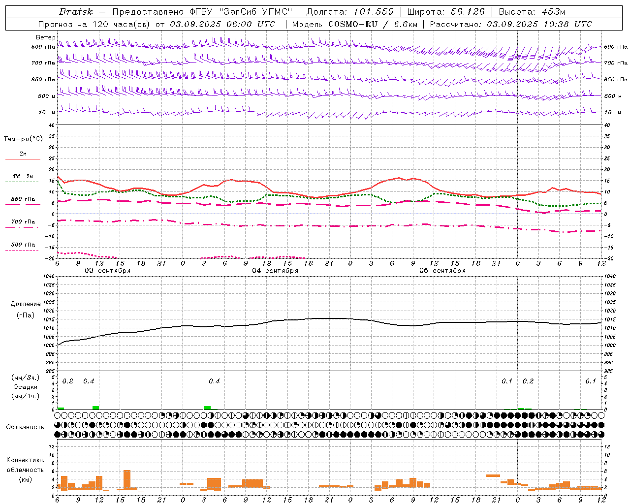This screenshot has height=504, width=630.
Task: Click the green precipitation bar at 3h 04 сентября
Action: [207, 408]
